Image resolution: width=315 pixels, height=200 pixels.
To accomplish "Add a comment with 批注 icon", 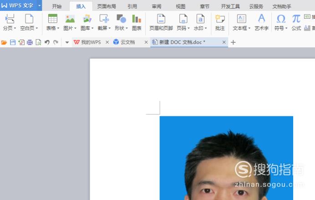I will click(x=220, y=19).
